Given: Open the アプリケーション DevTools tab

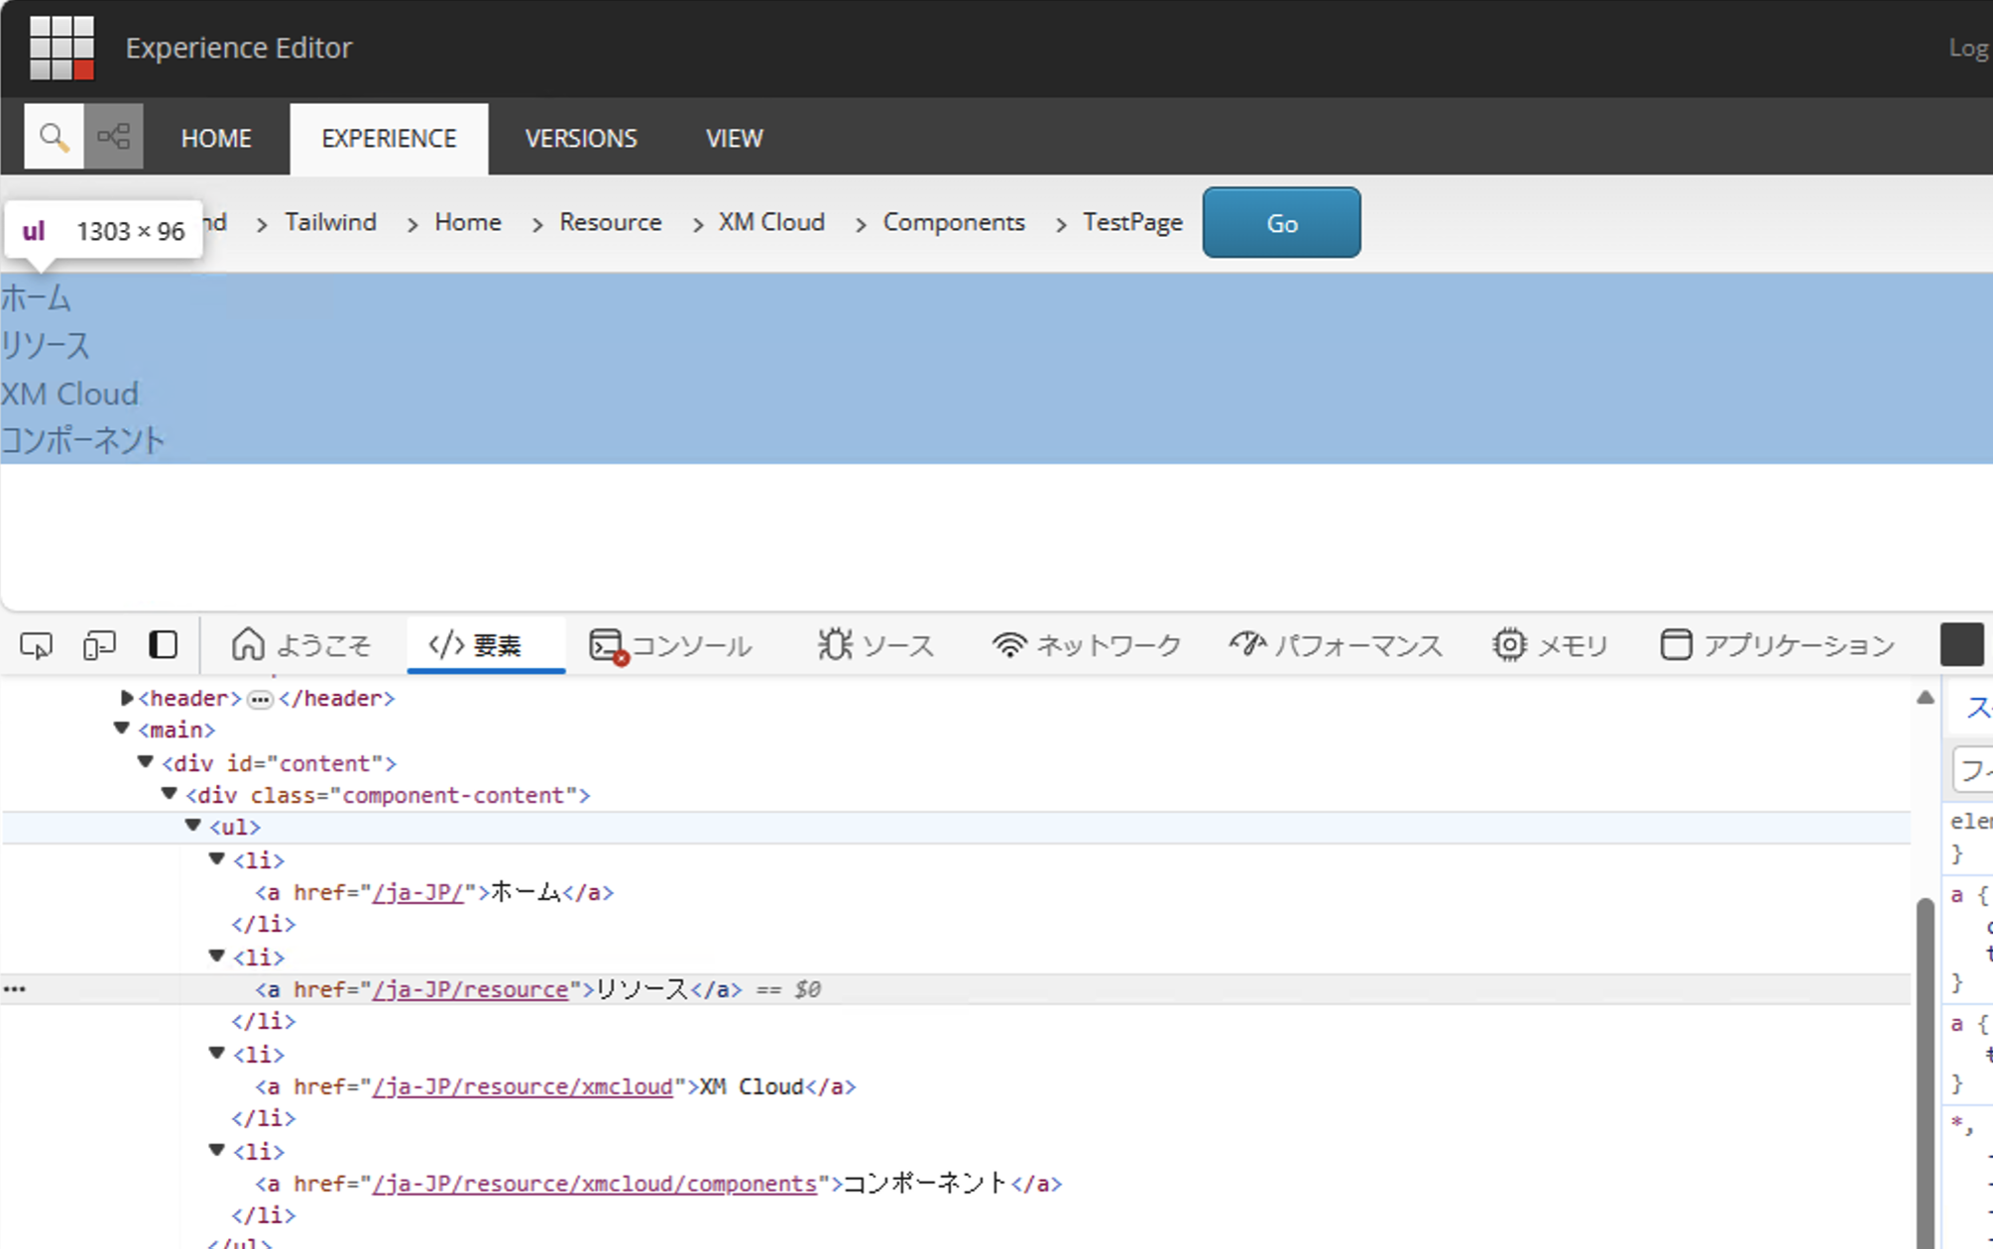Looking at the screenshot, I should [x=1778, y=645].
